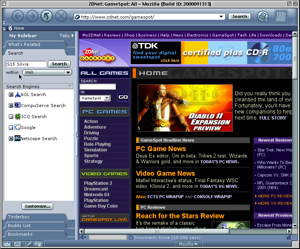Click the Mozilla M throbber icon
The image size is (300, 249).
pyautogui.click(x=281, y=17)
